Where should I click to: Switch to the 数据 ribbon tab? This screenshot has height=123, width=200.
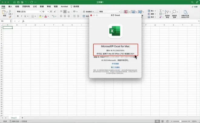click(42, 6)
